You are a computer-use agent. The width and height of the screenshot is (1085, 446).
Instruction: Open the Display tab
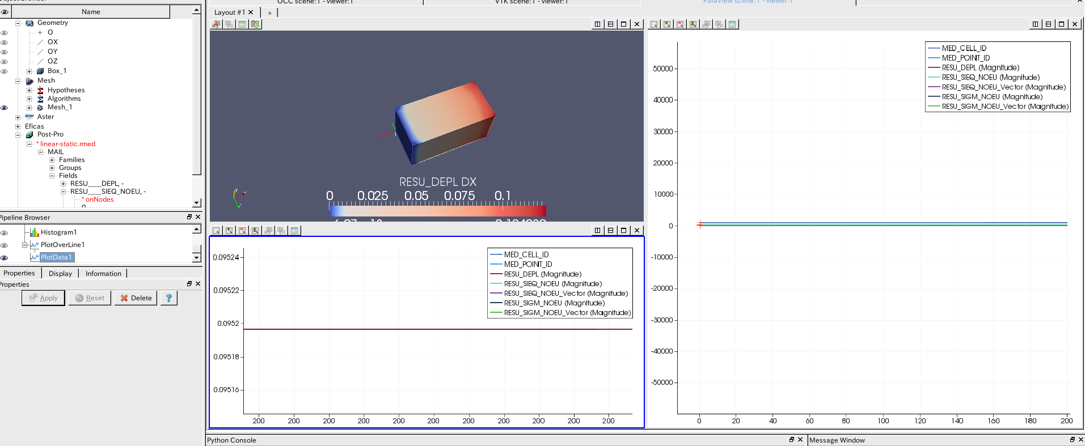tap(60, 273)
